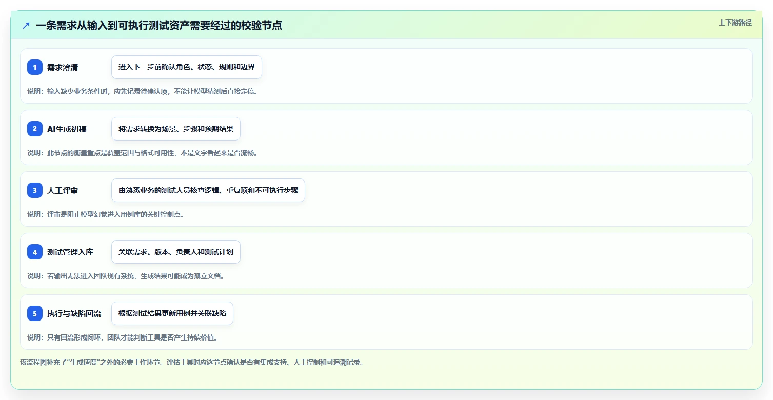The width and height of the screenshot is (773, 400).
Task: Click the heading 一条需求从输入到可执行测试资产
Action: point(159,25)
